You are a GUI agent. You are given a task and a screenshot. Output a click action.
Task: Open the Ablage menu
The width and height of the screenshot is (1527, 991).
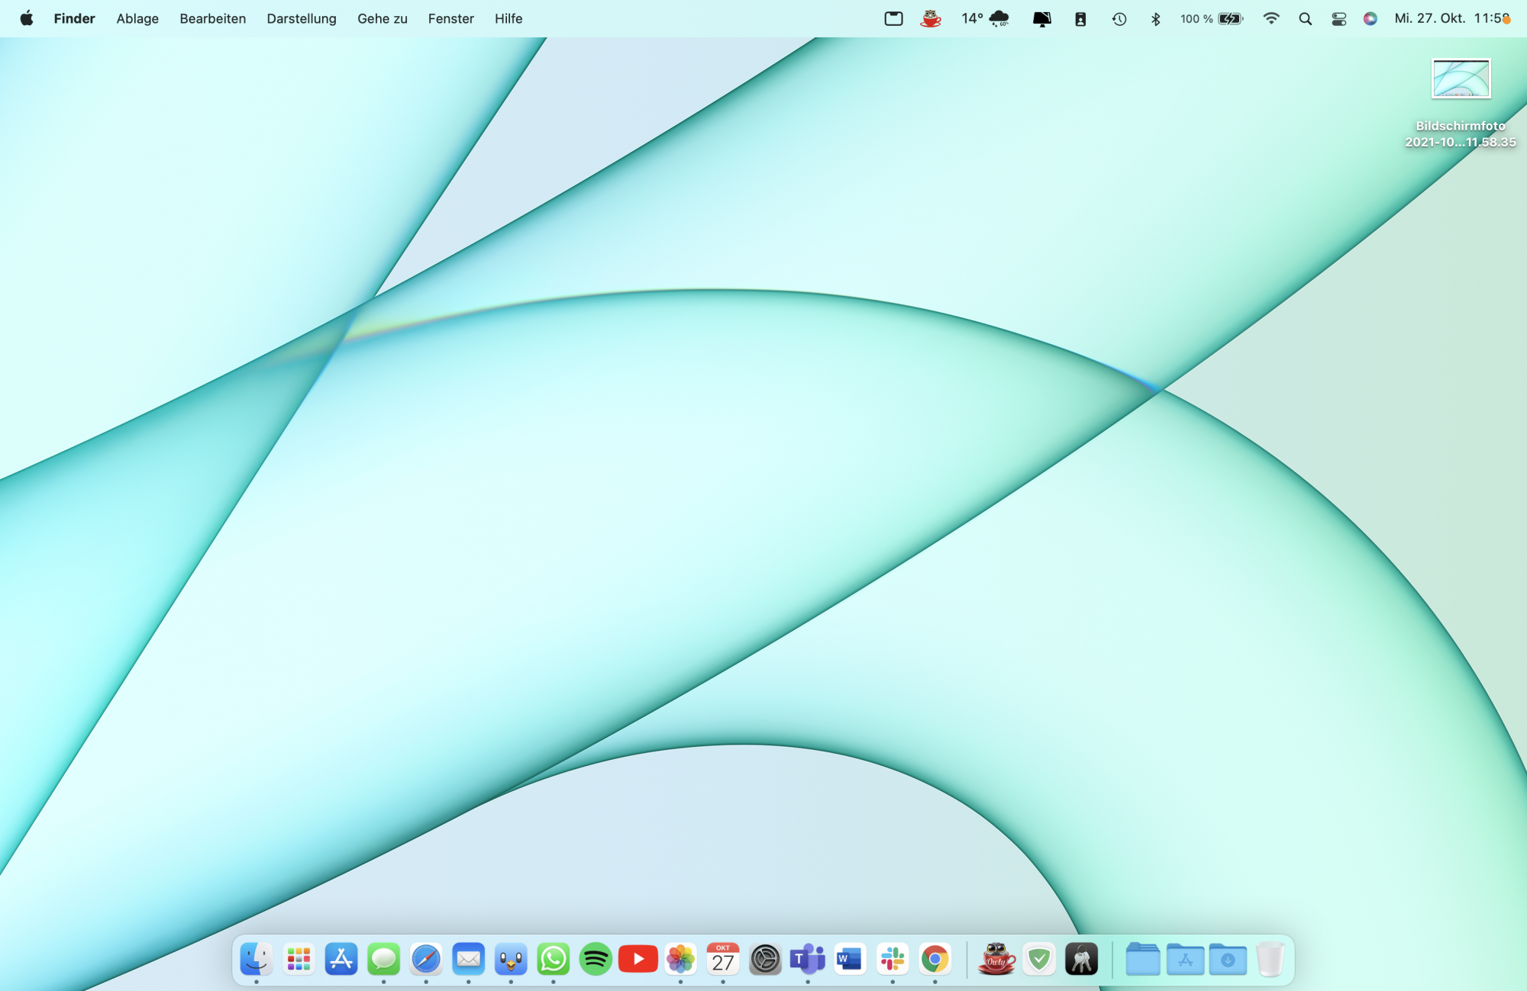pos(137,19)
